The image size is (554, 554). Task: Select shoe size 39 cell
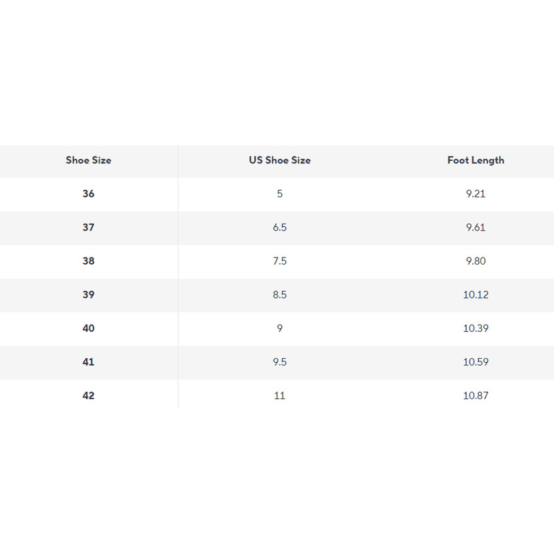coord(89,294)
